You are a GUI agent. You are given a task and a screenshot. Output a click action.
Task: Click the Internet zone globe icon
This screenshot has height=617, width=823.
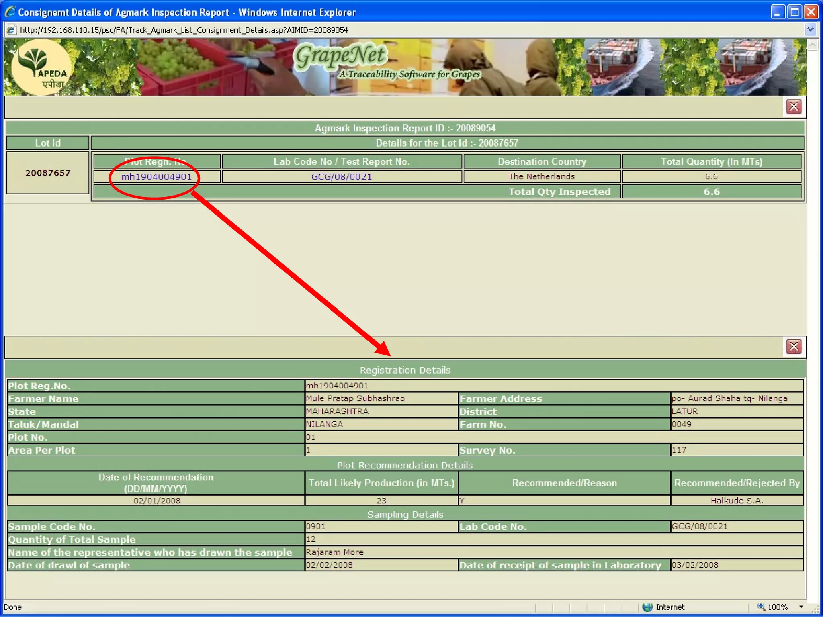[x=647, y=607]
